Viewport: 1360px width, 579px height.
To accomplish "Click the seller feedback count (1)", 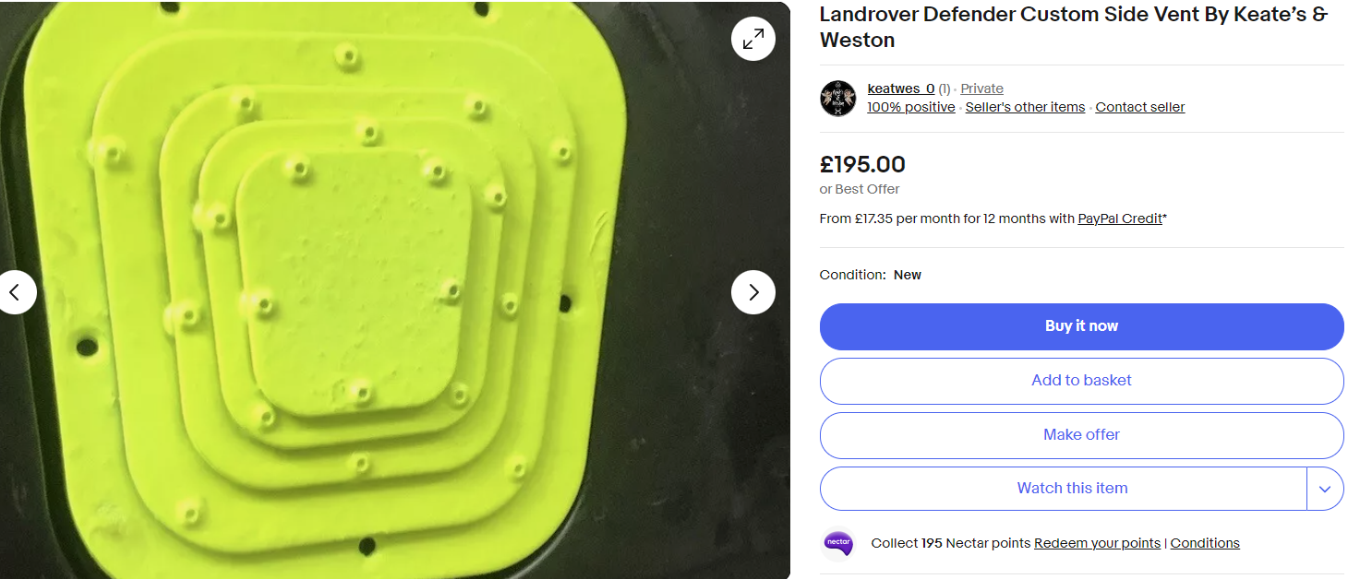I will coord(945,89).
